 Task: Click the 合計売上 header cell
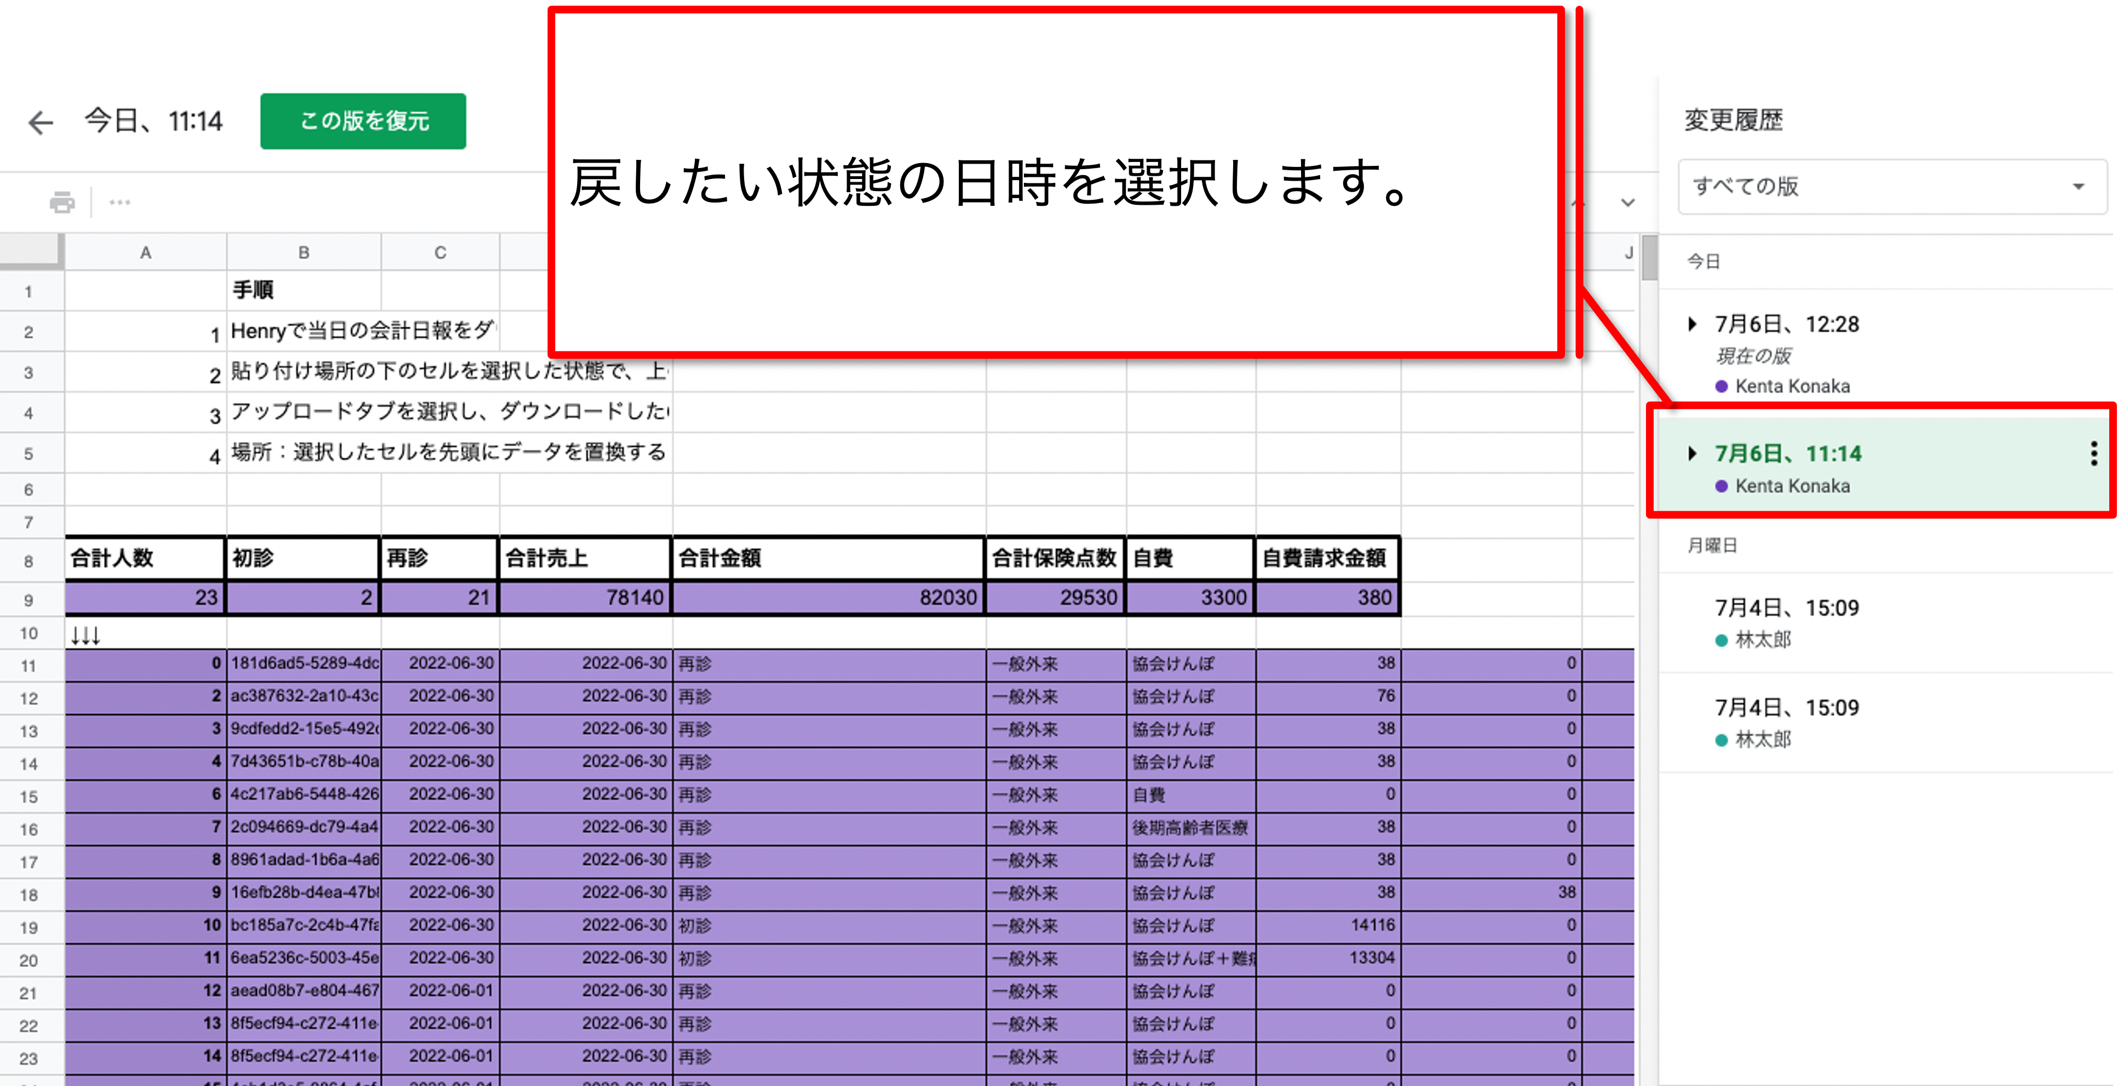585,558
